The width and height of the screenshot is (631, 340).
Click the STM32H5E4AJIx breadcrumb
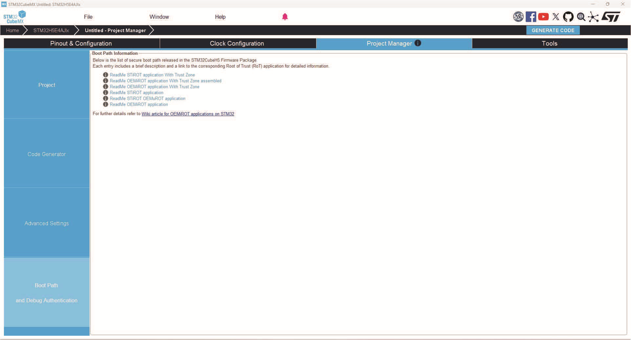(x=51, y=30)
